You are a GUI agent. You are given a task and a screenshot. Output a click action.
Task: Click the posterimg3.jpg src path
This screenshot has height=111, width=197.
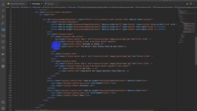(111, 64)
